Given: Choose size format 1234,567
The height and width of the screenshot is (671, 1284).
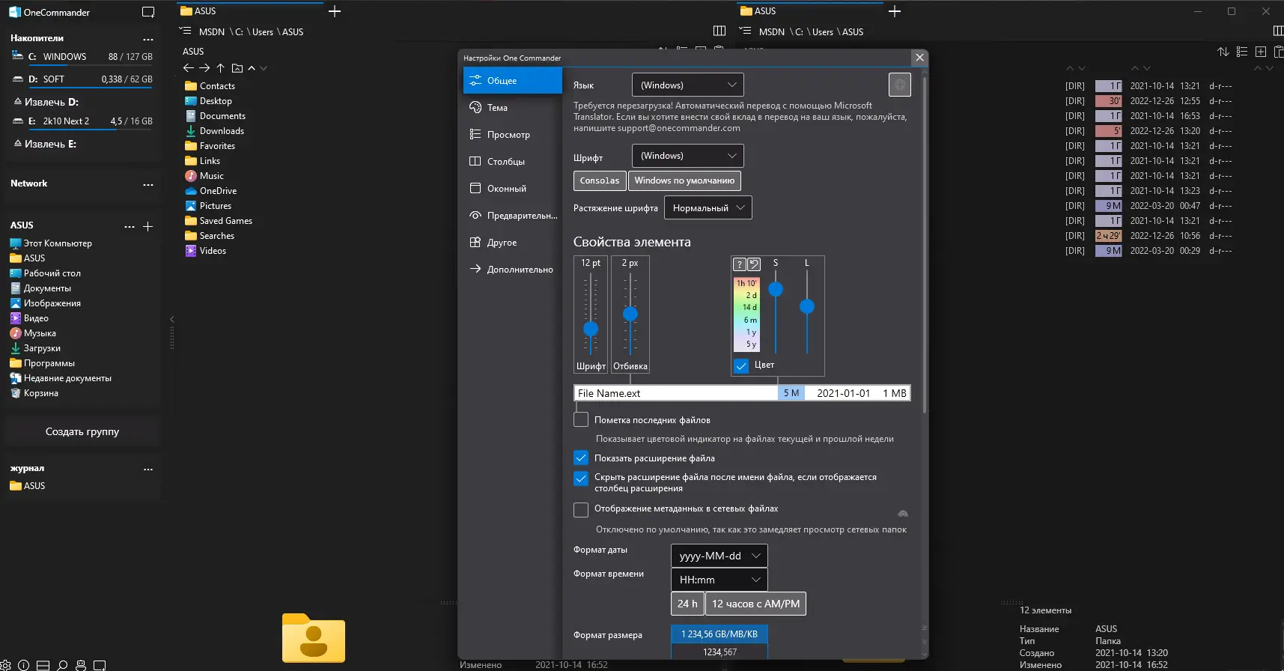Looking at the screenshot, I should (719, 652).
